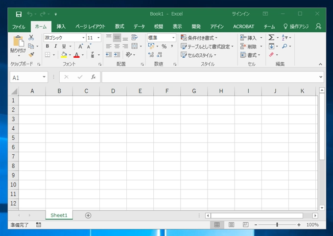
Task: Click the Orientation angled text icon
Action: coord(128,55)
